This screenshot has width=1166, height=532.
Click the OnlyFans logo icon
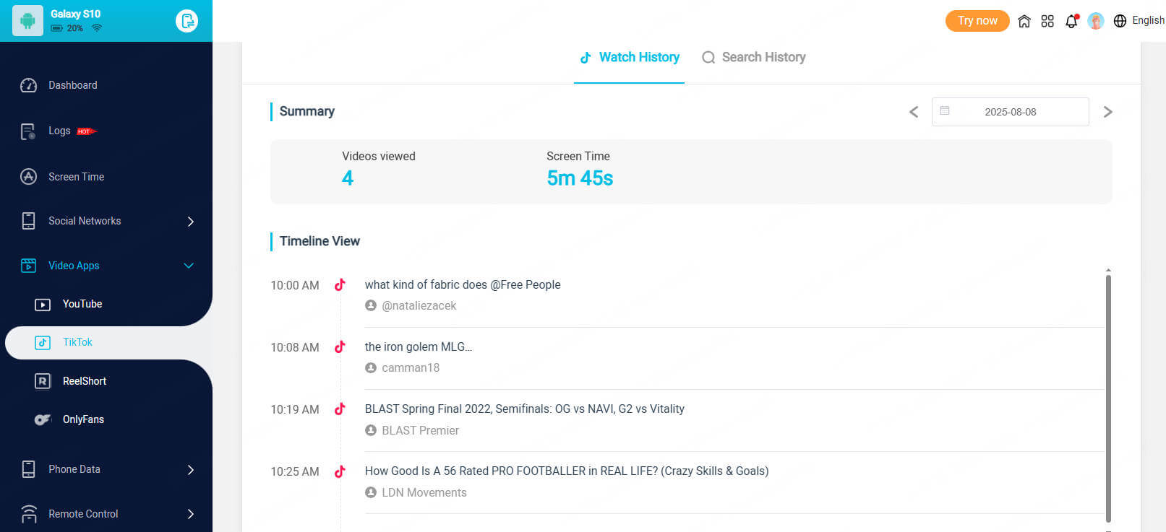tap(43, 419)
